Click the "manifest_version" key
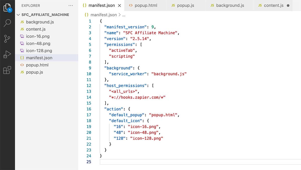This screenshot has width=301, height=170. pyautogui.click(x=126, y=27)
